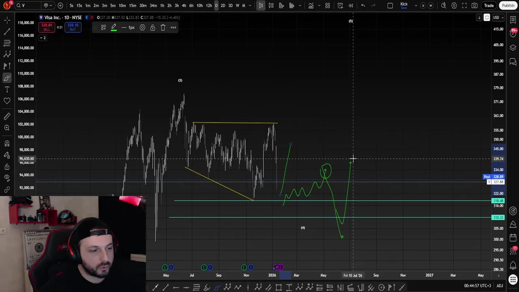Select the trend line tool in left sidebar
Image resolution: width=519 pixels, height=292 pixels.
point(7,31)
